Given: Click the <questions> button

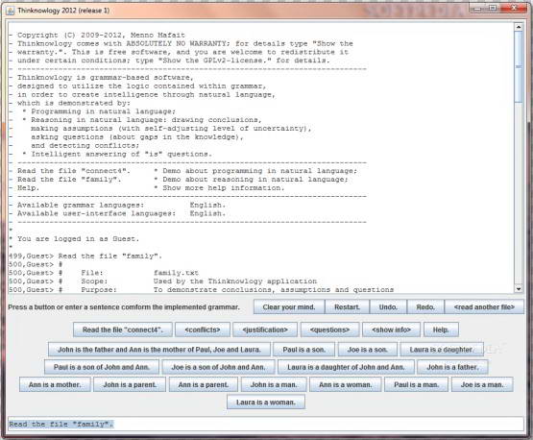Looking at the screenshot, I should pyautogui.click(x=329, y=330).
